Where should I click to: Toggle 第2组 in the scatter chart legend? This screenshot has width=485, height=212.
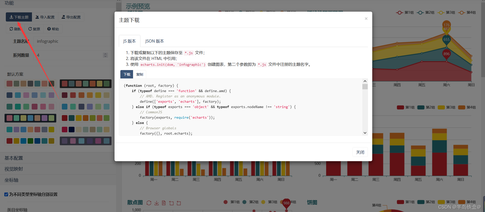coord(250,202)
